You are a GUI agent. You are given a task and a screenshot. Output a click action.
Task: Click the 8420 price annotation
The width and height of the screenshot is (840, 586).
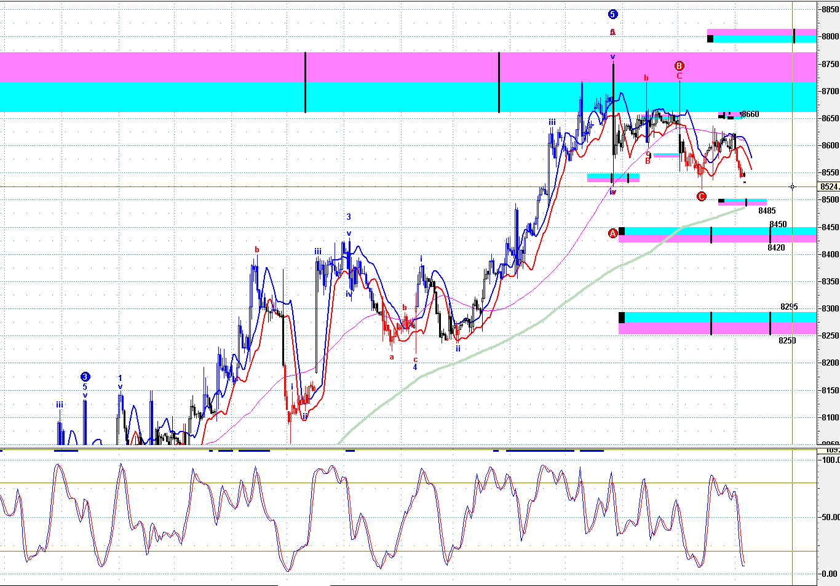point(776,247)
